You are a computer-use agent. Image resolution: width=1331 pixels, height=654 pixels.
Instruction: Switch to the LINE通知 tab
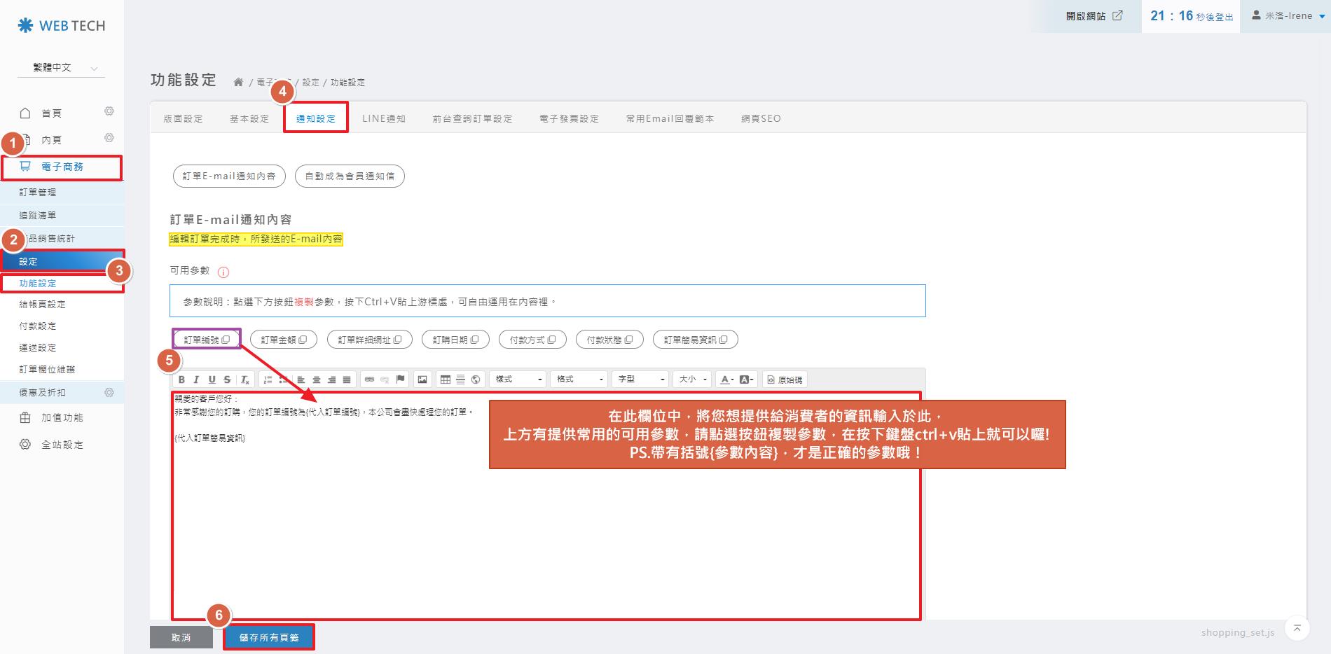[383, 118]
